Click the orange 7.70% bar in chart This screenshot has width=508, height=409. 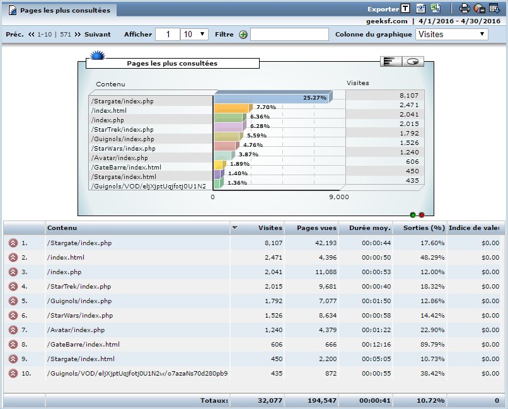tap(232, 108)
